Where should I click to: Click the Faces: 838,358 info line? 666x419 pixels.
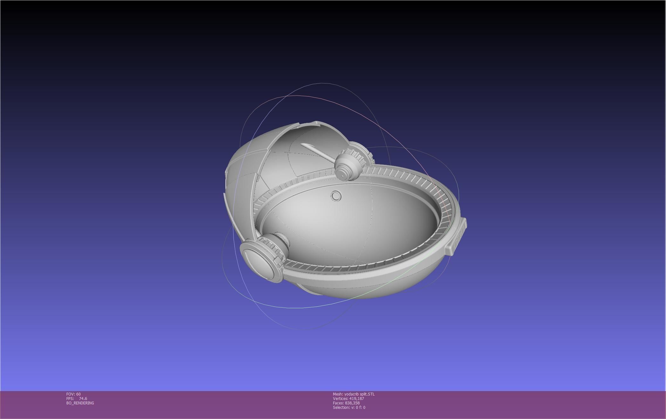click(x=346, y=403)
